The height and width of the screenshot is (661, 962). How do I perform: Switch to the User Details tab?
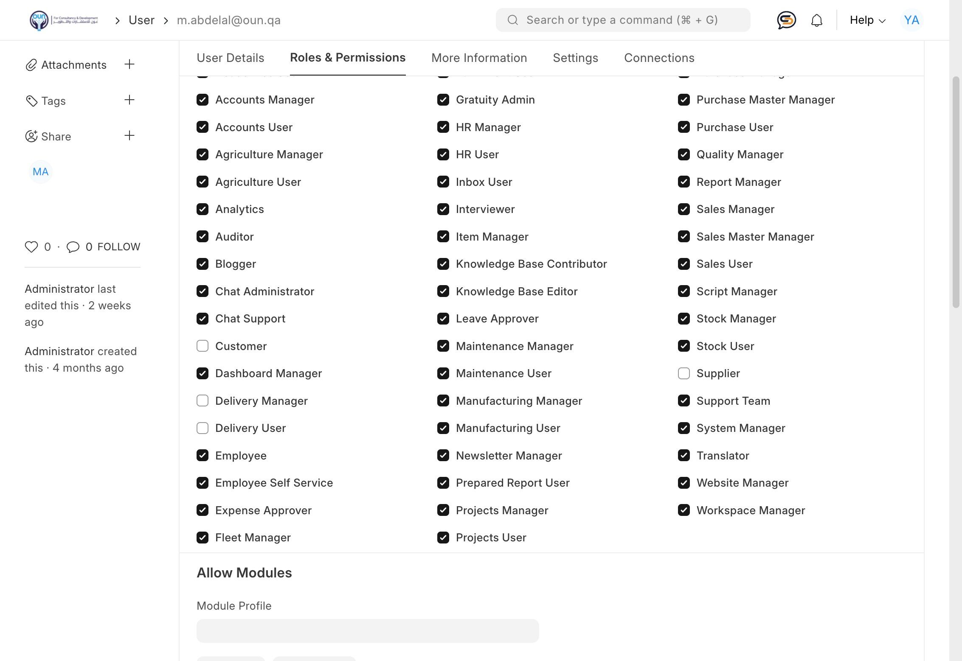tap(230, 58)
